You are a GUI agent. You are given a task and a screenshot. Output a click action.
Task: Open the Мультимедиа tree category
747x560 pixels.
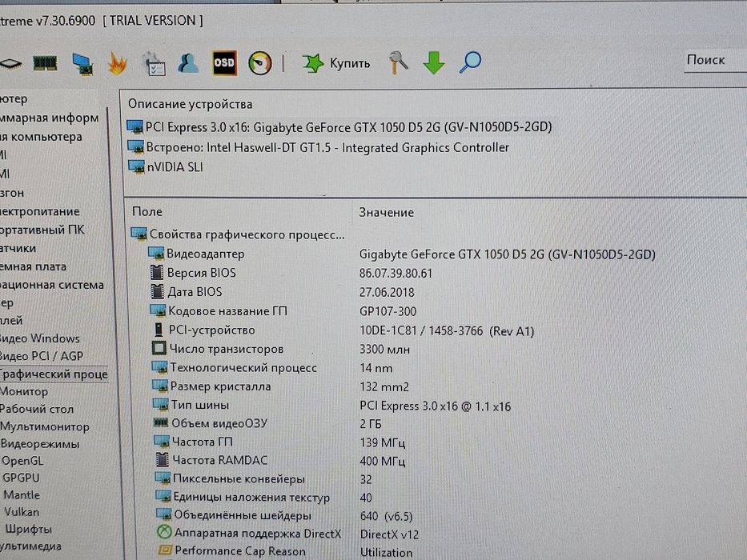(x=31, y=546)
